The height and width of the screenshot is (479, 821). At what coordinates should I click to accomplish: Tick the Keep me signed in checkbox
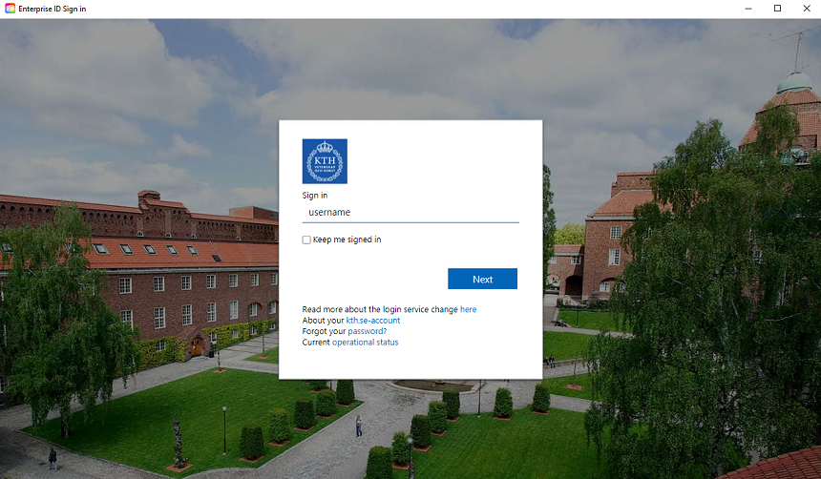click(306, 239)
